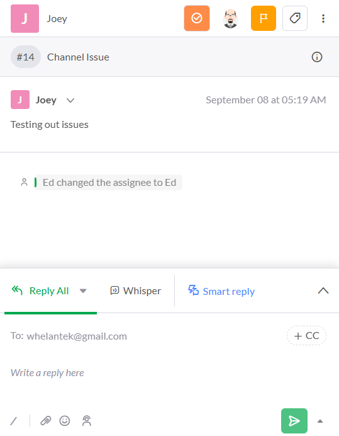This screenshot has height=436, width=339.
Task: Switch to the Whisper tab
Action: [x=135, y=291]
